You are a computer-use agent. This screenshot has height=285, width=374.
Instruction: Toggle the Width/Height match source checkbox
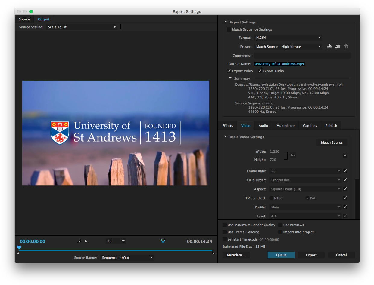(x=345, y=155)
